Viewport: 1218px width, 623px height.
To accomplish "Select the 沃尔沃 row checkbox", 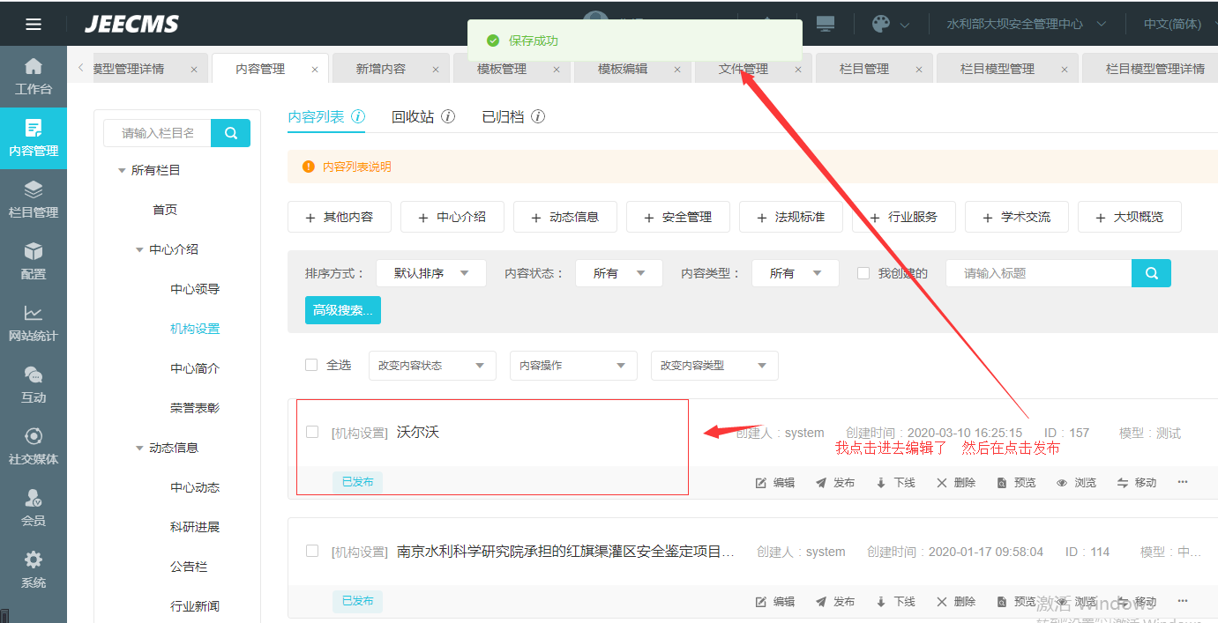I will click(x=312, y=432).
